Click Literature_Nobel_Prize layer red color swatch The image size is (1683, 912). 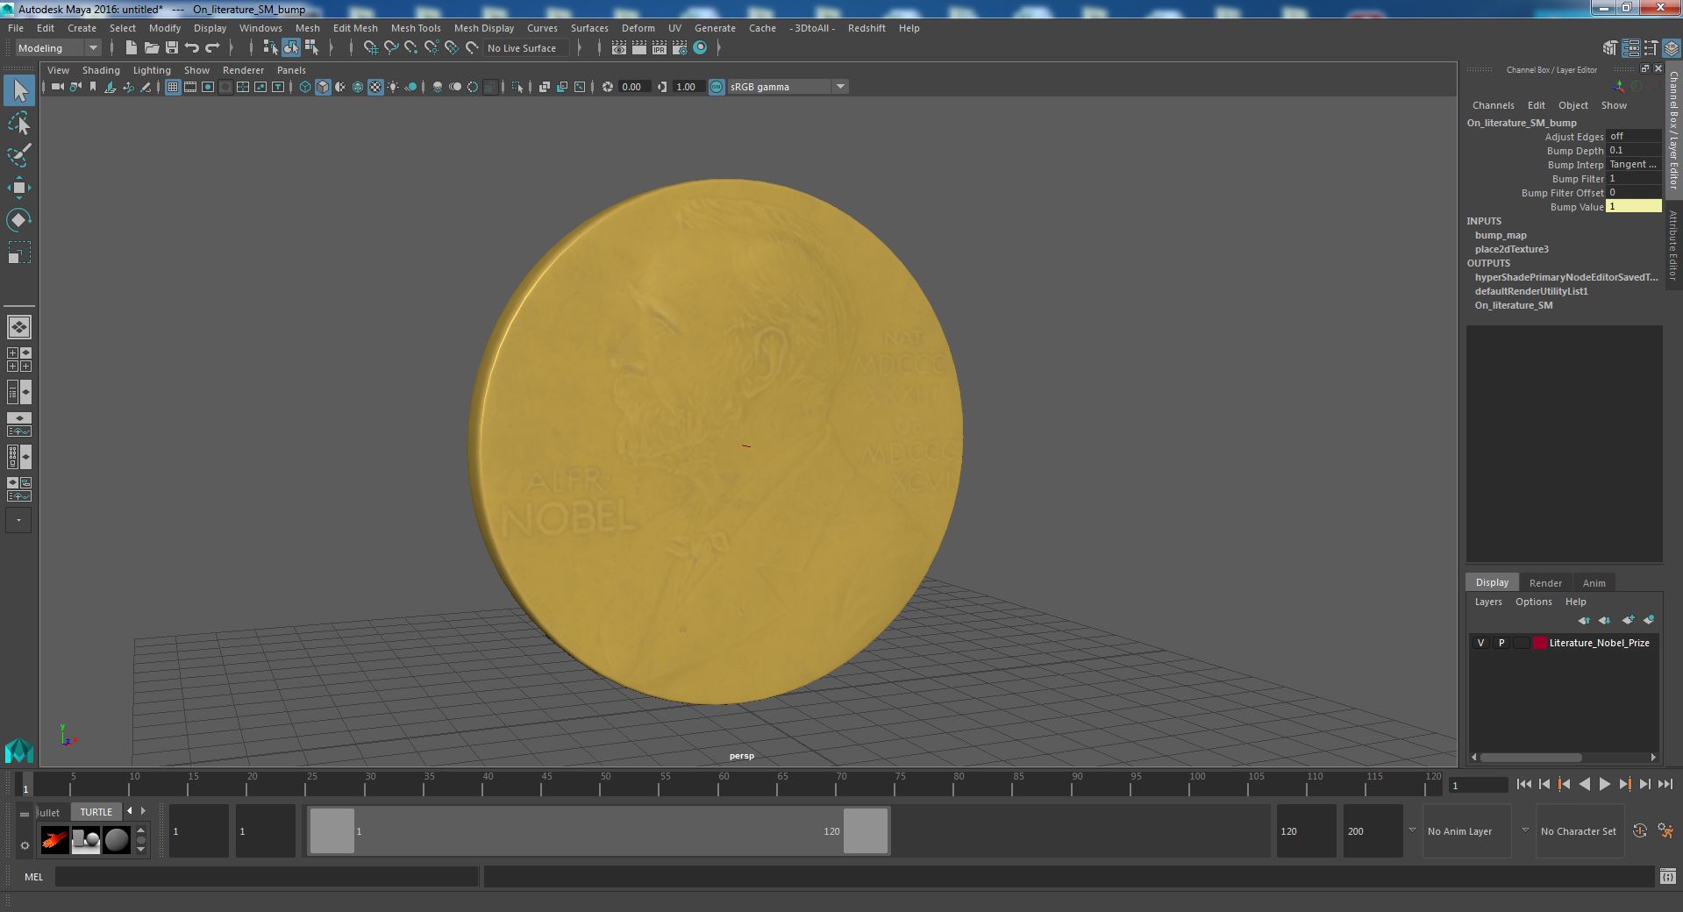[x=1540, y=643]
